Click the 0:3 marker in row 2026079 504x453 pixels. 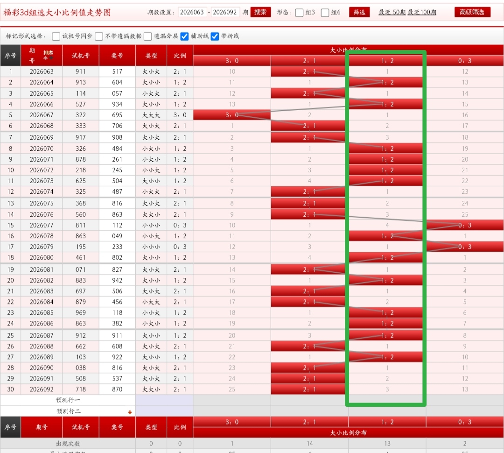point(464,247)
